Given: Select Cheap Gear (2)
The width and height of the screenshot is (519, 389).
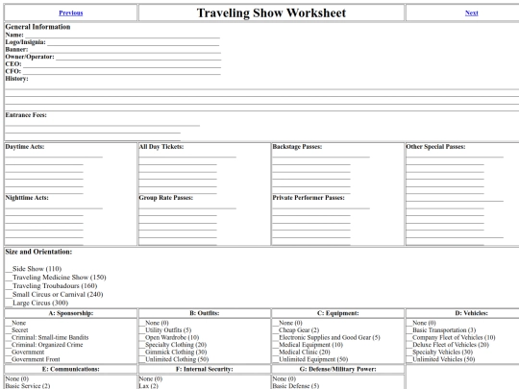Looking at the screenshot, I should point(296,330).
